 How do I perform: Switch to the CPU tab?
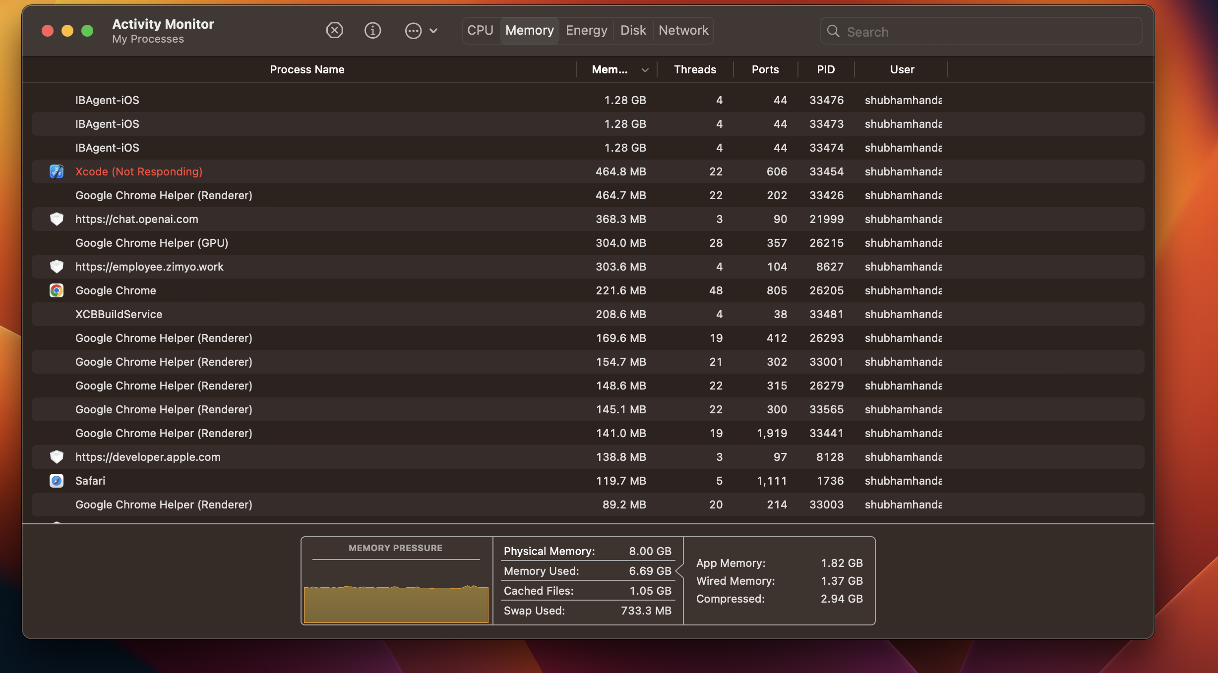480,30
